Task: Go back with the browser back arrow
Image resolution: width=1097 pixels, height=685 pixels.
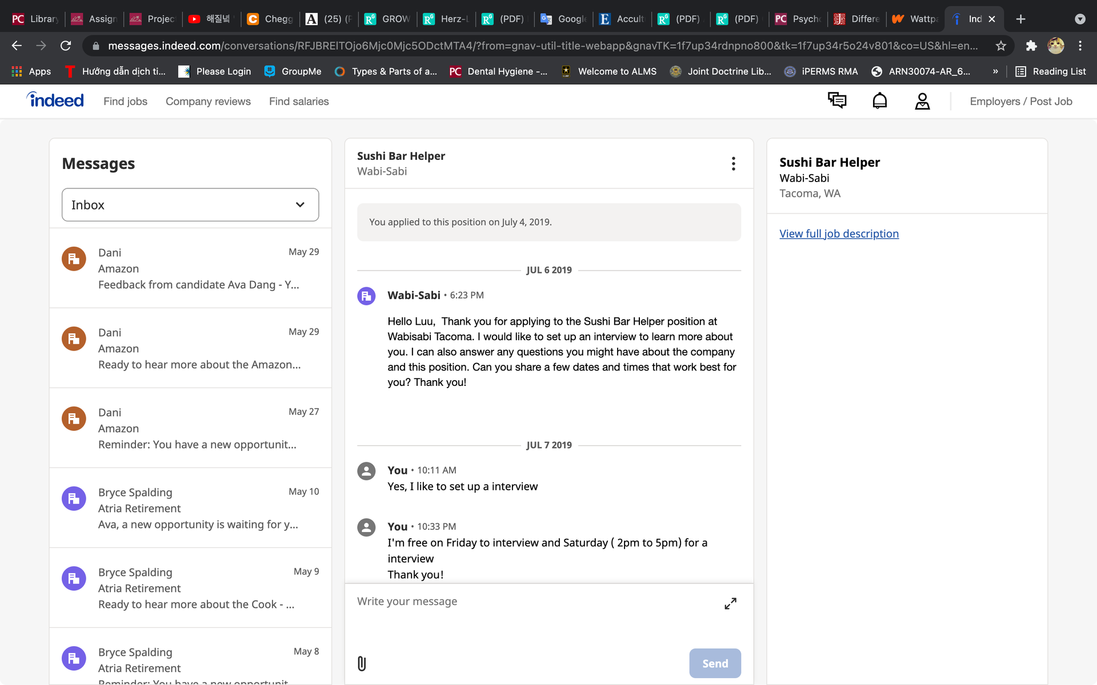Action: (x=17, y=46)
